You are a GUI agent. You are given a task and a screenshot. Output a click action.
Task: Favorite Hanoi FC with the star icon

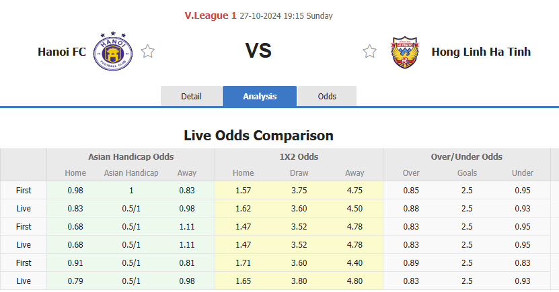coord(148,52)
